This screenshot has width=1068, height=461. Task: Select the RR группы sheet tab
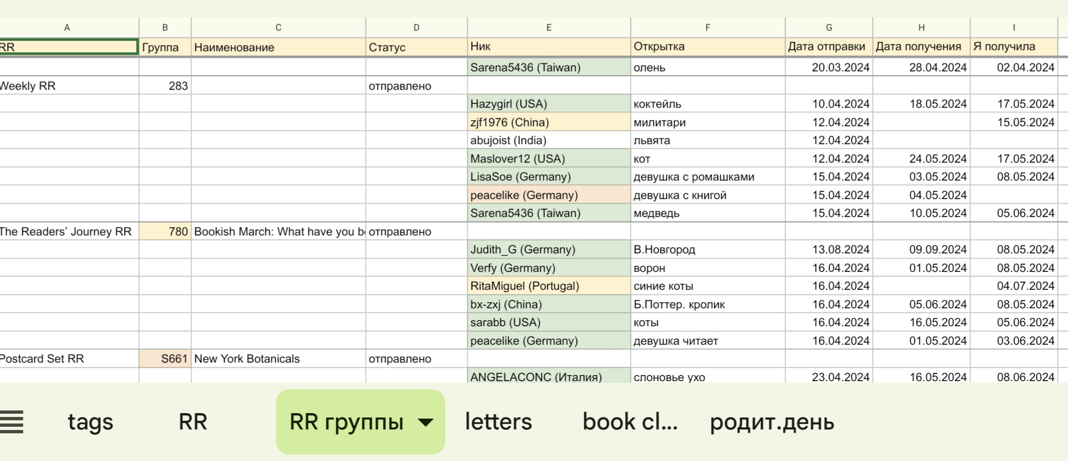coord(360,422)
